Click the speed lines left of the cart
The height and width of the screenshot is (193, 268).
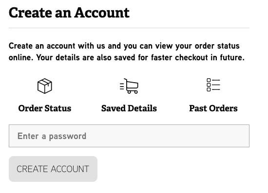(122, 87)
